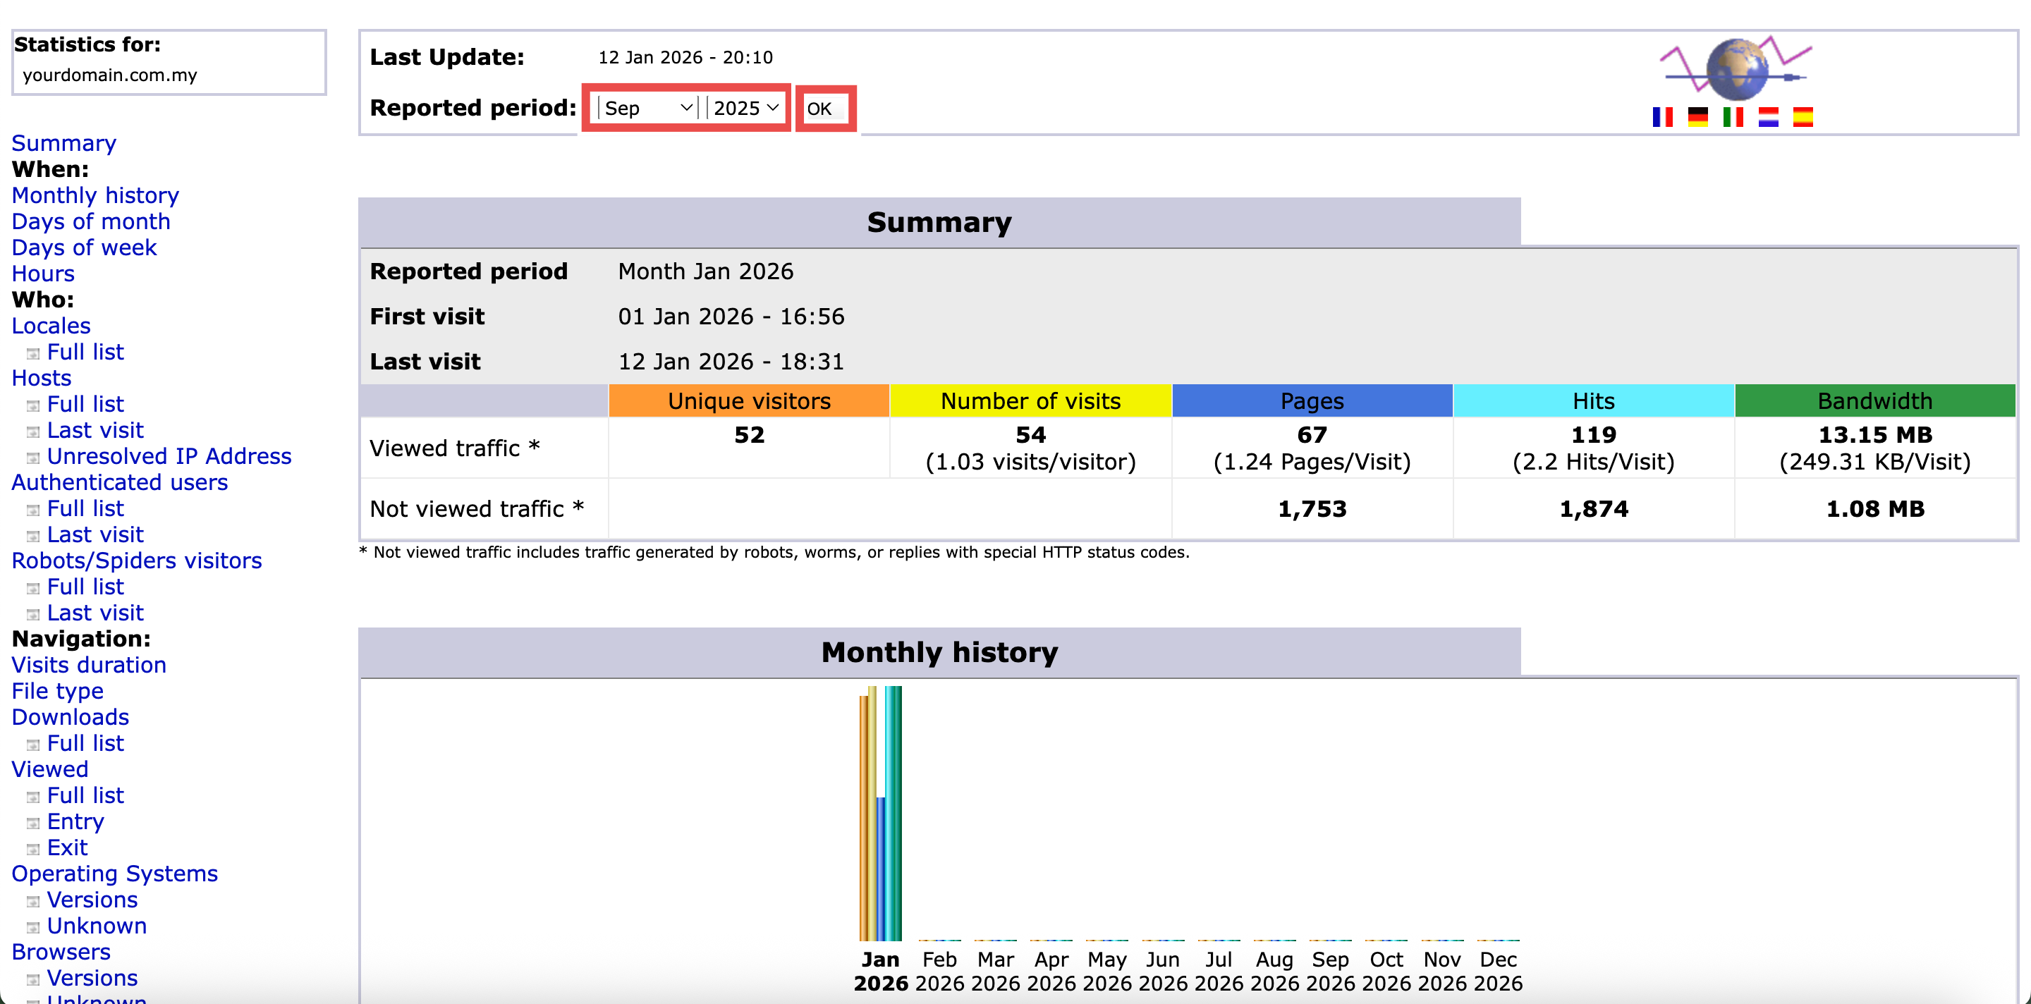
Task: Open Authenticated users section
Action: click(119, 482)
